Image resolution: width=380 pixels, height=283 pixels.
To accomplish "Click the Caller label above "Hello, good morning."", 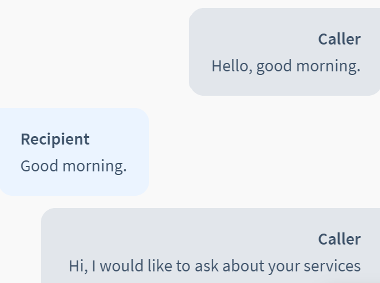I will coord(339,39).
